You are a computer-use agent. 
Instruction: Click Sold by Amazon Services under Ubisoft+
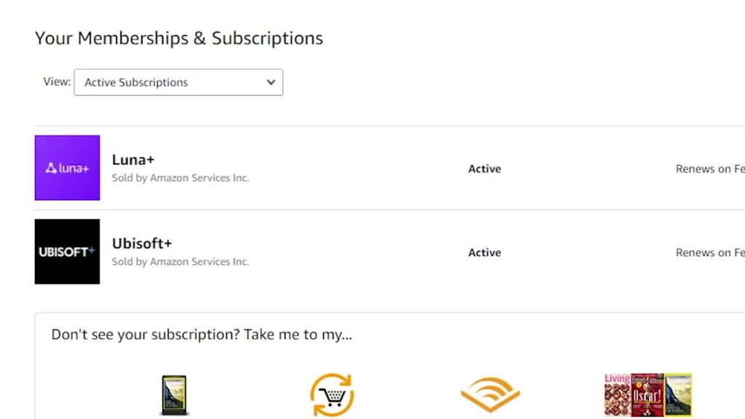[180, 261]
